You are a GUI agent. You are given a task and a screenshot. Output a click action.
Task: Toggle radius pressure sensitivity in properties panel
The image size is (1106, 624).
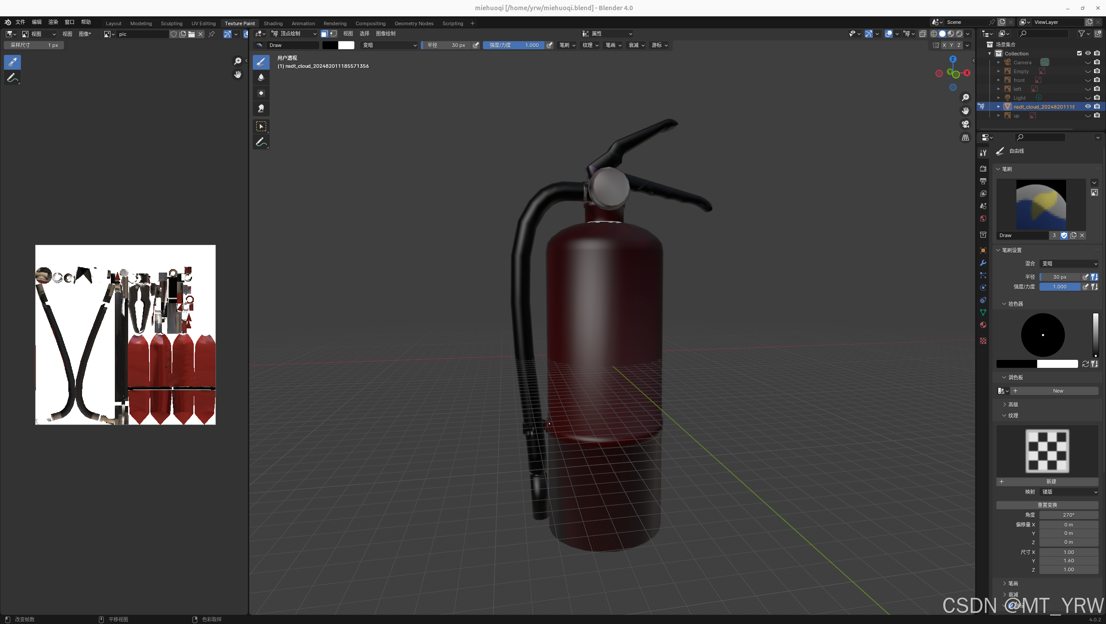(x=1086, y=277)
